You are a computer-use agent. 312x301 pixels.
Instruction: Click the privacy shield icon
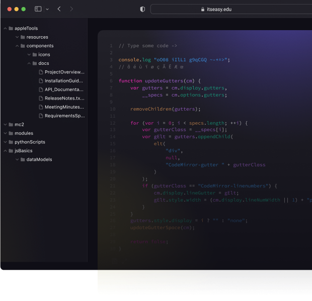coord(142,9)
